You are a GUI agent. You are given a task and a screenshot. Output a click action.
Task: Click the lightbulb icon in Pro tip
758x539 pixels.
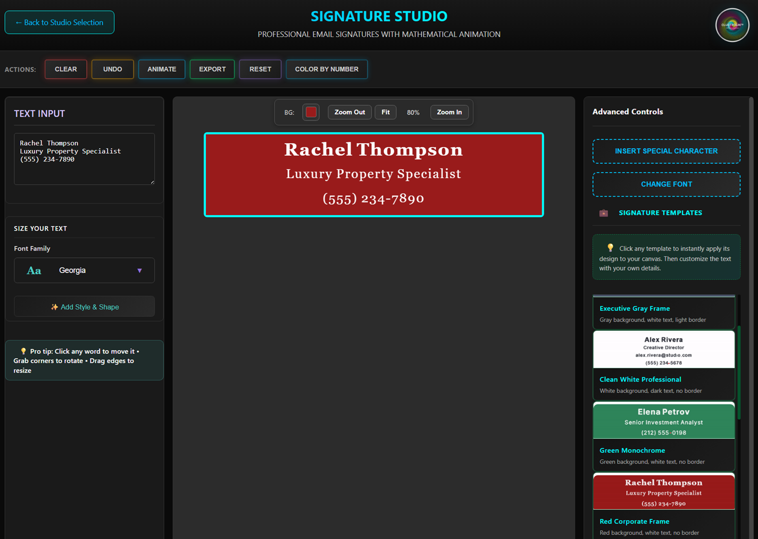[23, 351]
